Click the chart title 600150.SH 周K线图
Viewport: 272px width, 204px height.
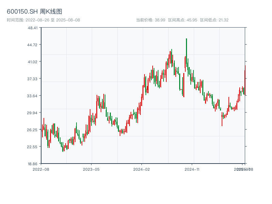(x=34, y=12)
